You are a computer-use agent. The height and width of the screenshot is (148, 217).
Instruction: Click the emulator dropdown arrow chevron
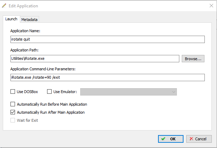[x=174, y=92]
